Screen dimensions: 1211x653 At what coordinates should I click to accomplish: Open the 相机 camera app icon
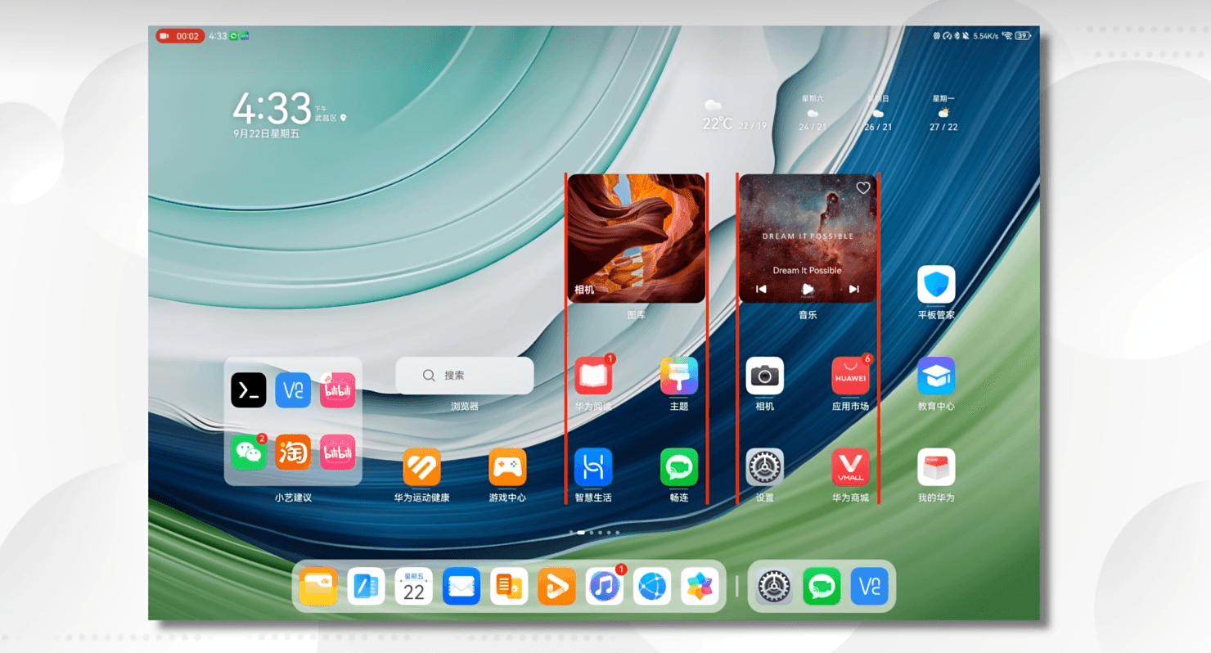(765, 376)
